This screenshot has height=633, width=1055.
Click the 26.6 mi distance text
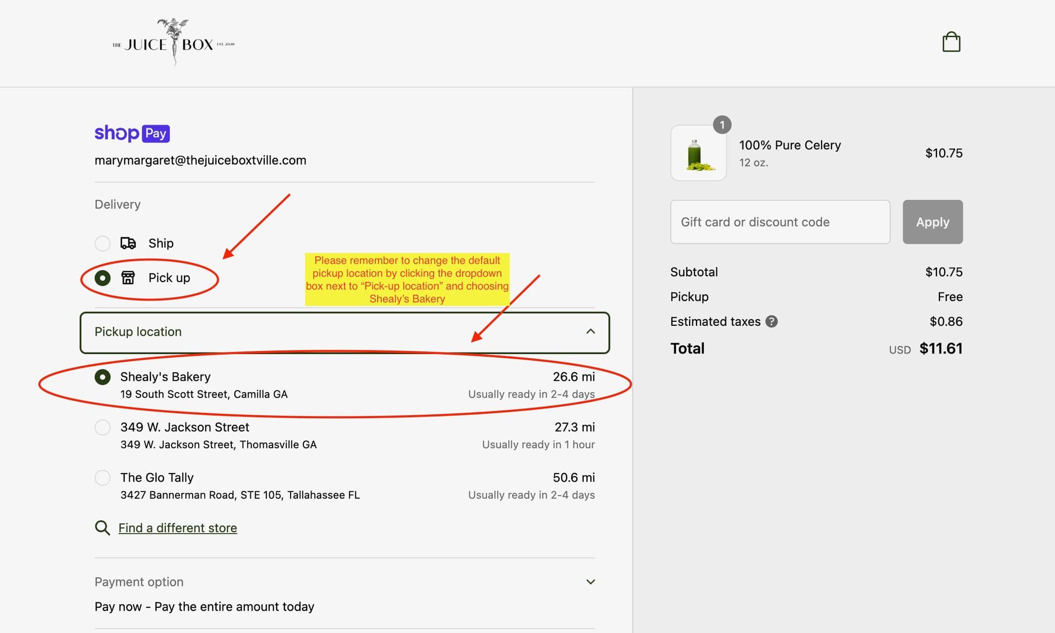pos(574,377)
